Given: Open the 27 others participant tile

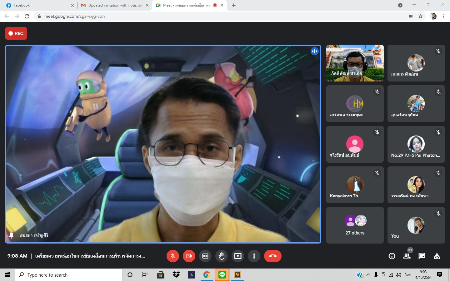Looking at the screenshot, I should coord(355,225).
